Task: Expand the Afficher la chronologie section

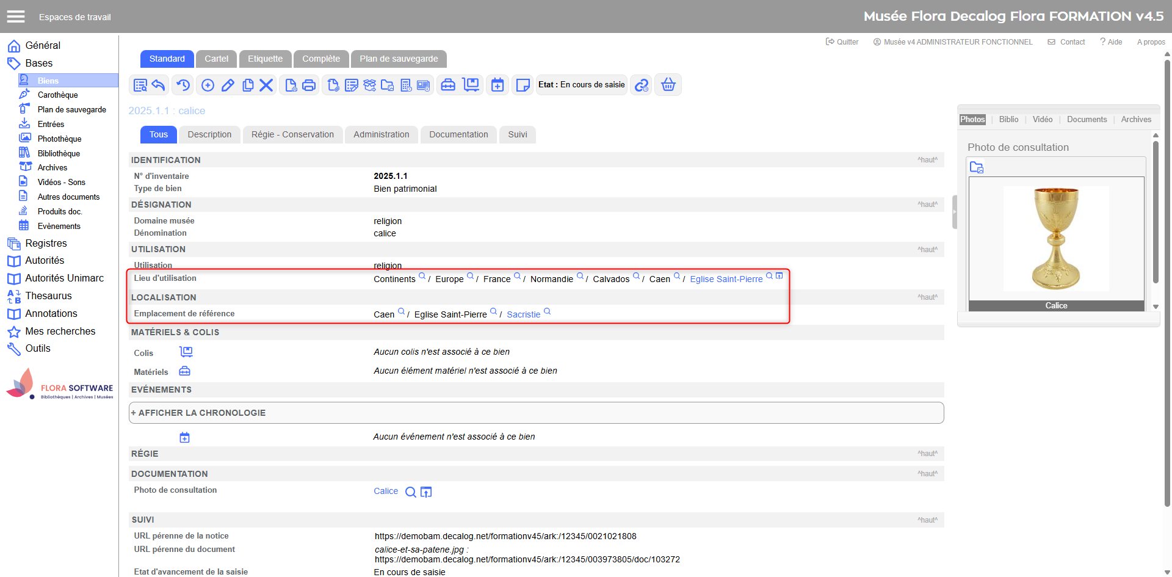Action: (x=198, y=413)
